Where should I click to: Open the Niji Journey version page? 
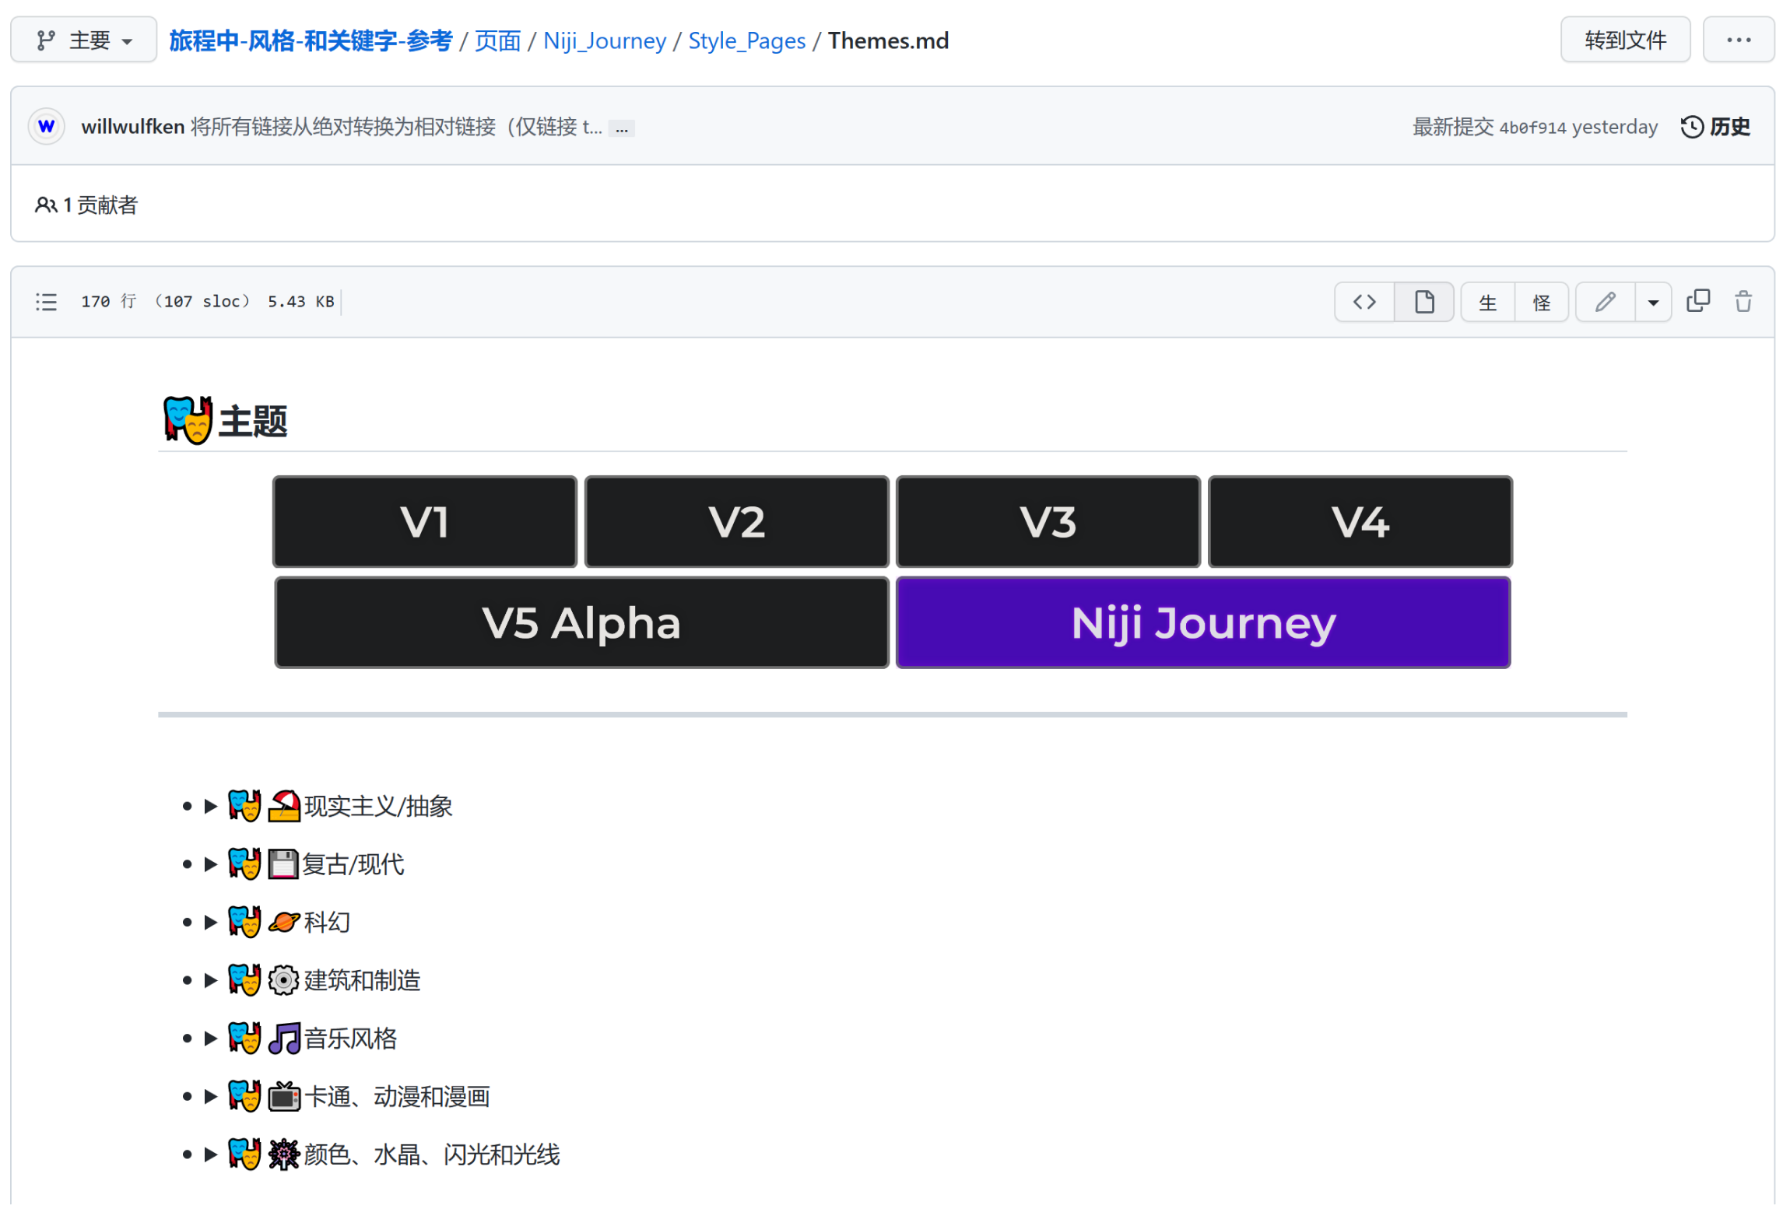(1203, 623)
